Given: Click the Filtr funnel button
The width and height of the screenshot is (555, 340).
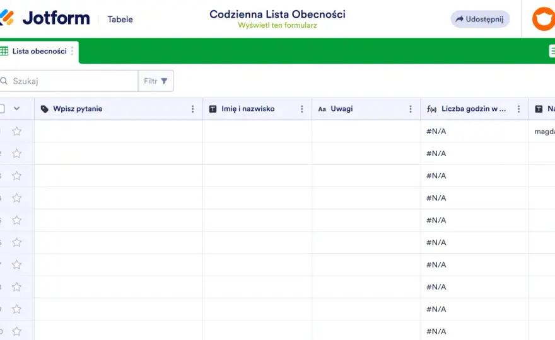Looking at the screenshot, I should point(156,81).
